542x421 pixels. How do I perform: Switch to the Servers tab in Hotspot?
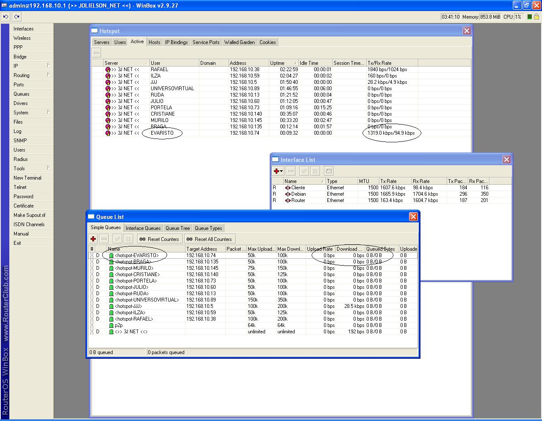pos(102,42)
